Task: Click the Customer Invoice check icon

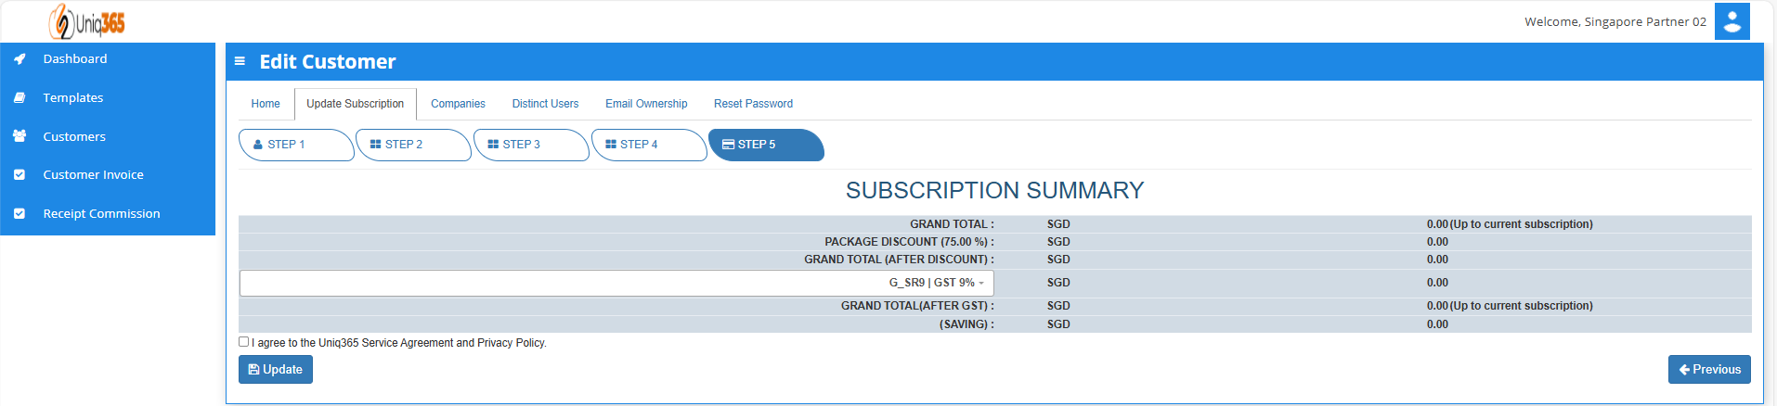Action: (19, 174)
